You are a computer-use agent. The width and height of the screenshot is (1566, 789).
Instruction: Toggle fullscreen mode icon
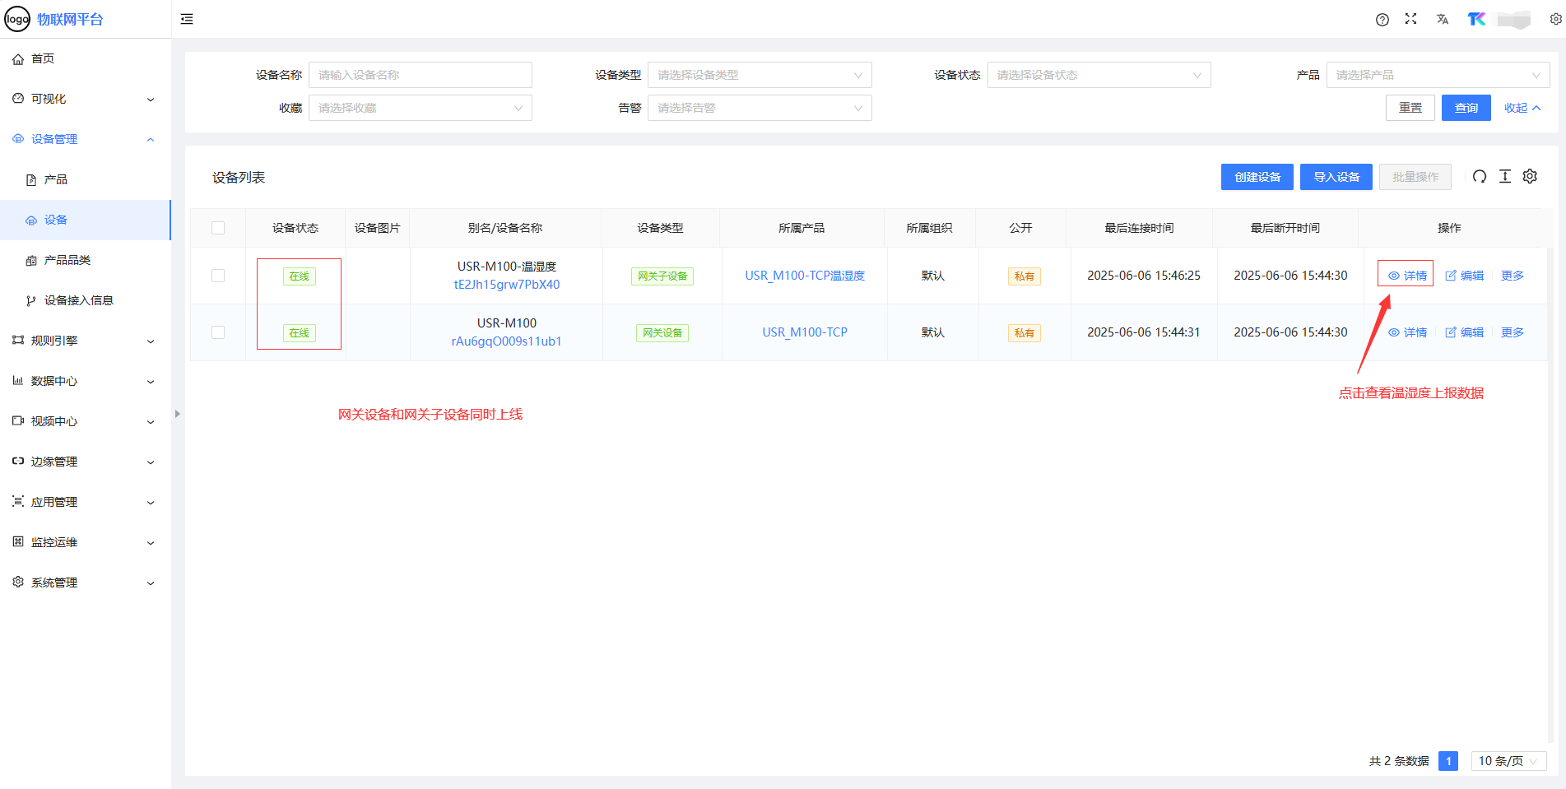pyautogui.click(x=1410, y=19)
